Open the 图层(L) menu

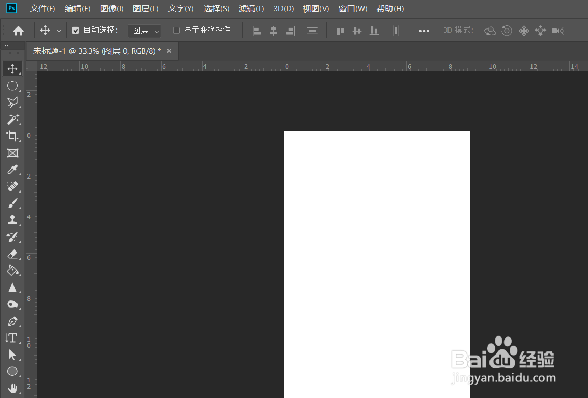(146, 9)
